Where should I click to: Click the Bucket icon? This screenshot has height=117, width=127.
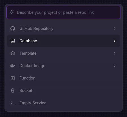pos(13,90)
